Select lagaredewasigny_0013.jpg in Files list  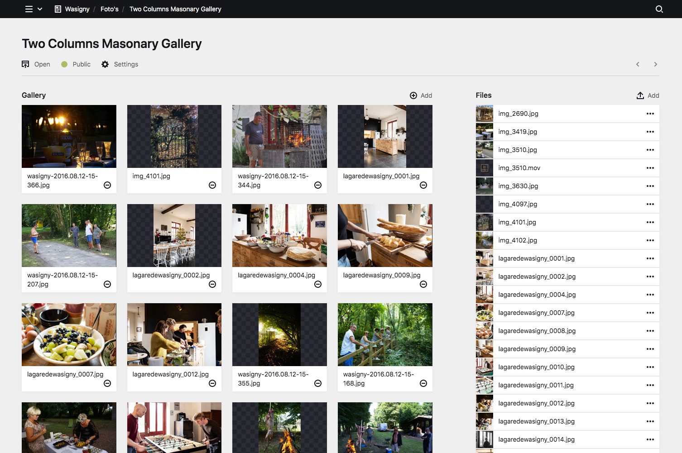coord(567,421)
